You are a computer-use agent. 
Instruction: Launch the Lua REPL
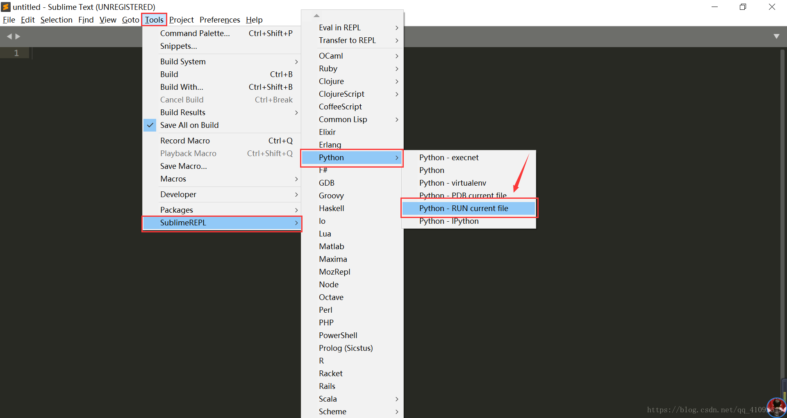[x=352, y=234]
